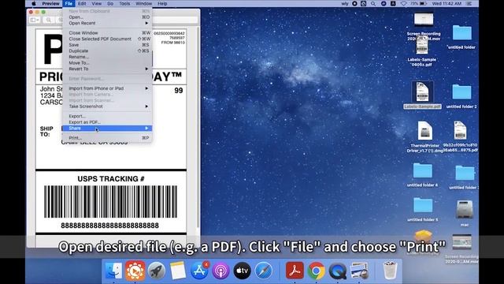Expand the Revert To submenu
504x284 pixels.
[107, 69]
